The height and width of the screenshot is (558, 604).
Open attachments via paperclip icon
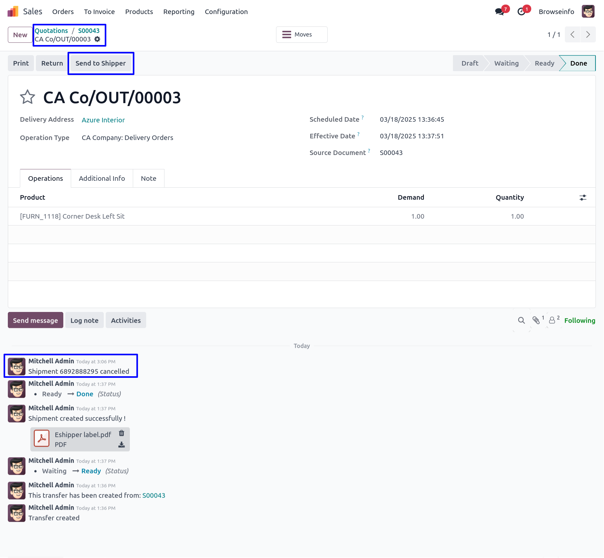[x=536, y=320]
